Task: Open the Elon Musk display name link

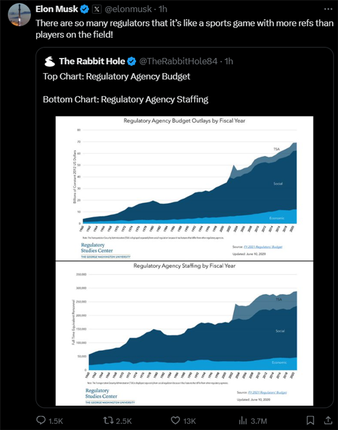Action: tap(57, 10)
